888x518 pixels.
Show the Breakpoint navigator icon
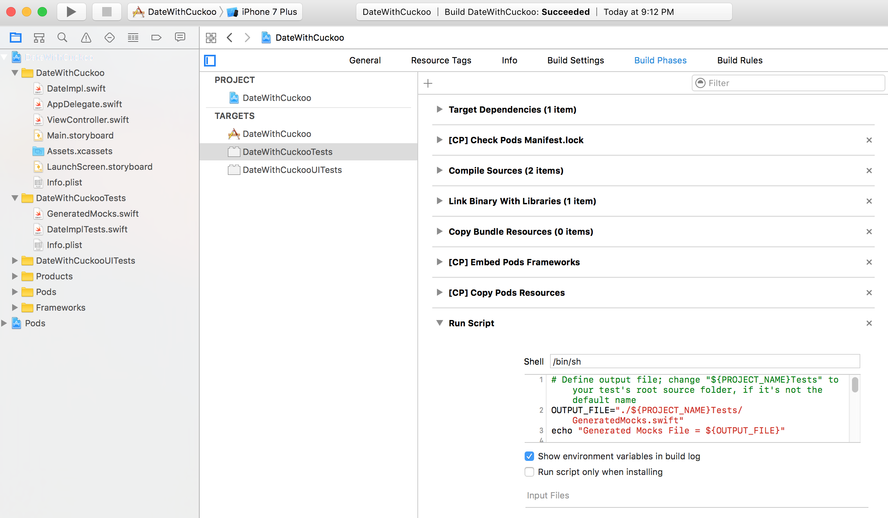click(156, 38)
